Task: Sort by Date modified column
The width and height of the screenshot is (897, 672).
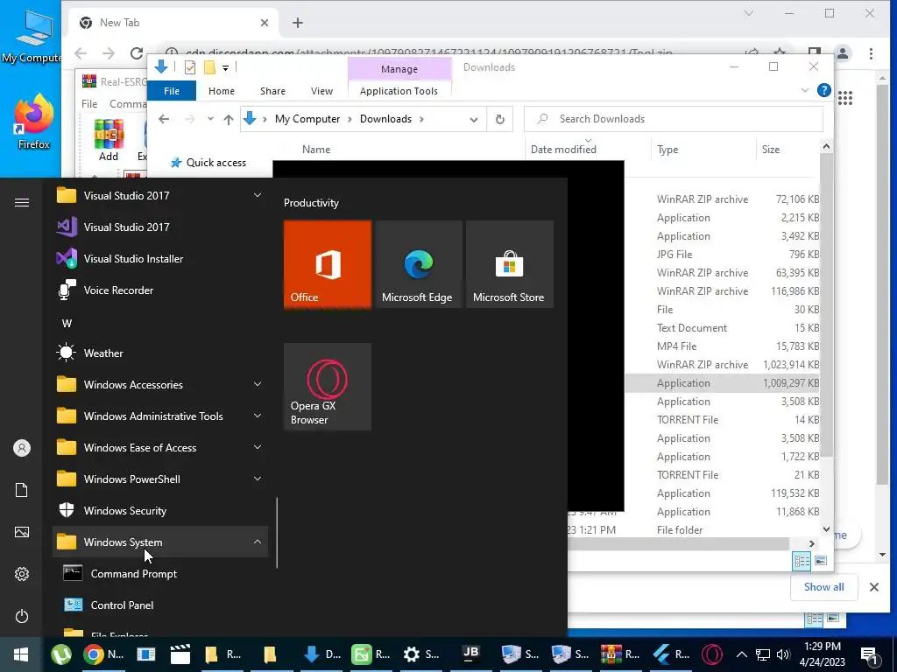Action: 588,149
